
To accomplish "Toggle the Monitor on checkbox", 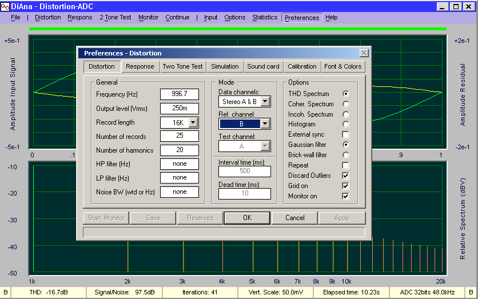I will click(x=345, y=196).
